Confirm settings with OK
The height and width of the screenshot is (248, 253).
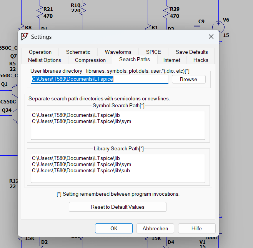point(114,228)
